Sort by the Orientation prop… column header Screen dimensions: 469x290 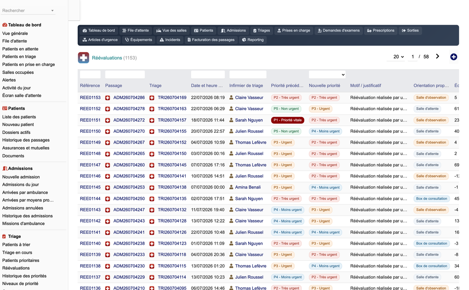[431, 85]
